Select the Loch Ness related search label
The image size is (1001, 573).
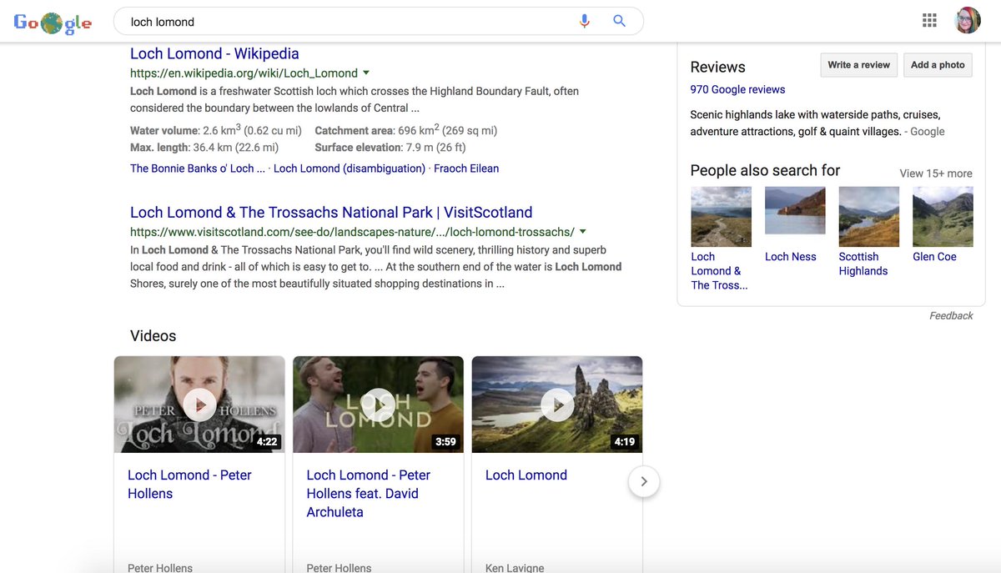tap(791, 257)
